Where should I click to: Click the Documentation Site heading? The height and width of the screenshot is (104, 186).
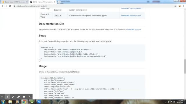tap(51, 24)
